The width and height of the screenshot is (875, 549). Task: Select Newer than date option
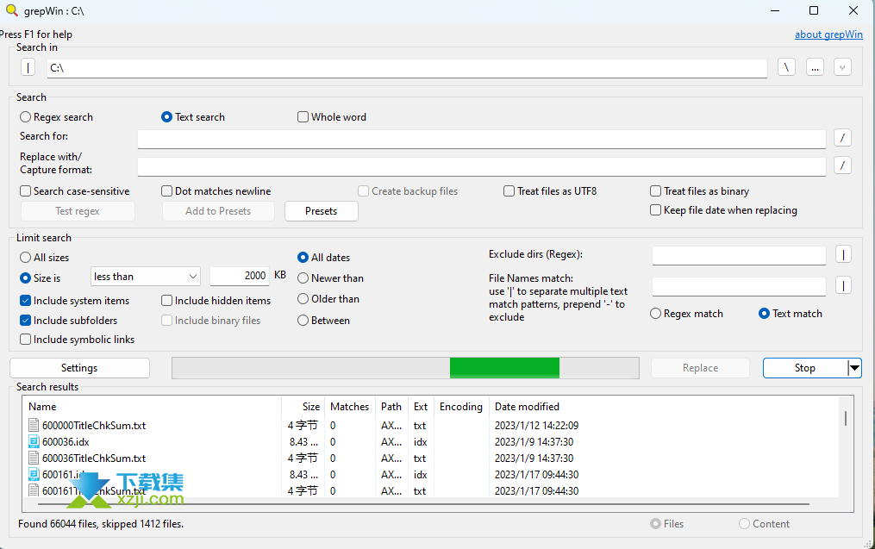point(303,278)
